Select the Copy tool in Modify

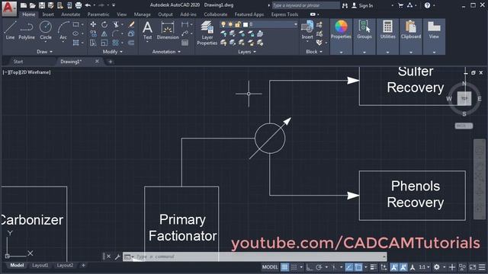[93, 33]
